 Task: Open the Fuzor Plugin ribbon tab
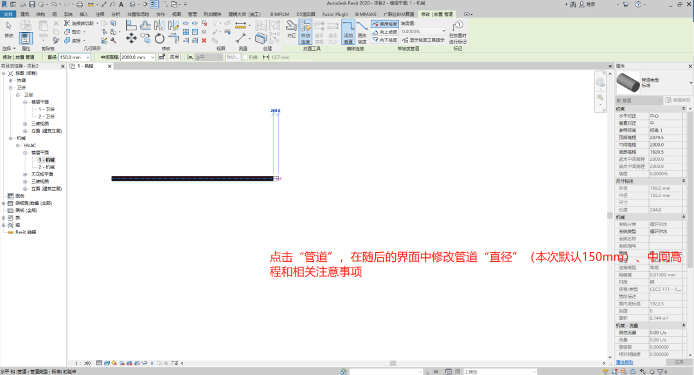335,14
